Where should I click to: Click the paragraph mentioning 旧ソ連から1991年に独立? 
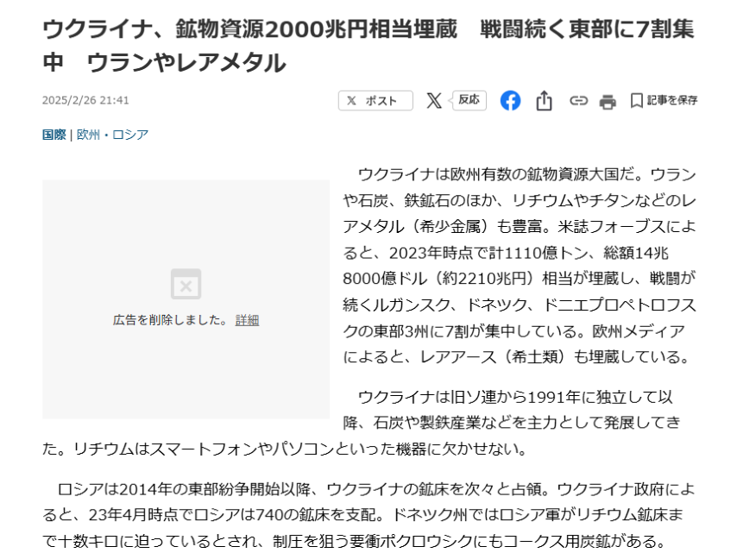pos(362,423)
